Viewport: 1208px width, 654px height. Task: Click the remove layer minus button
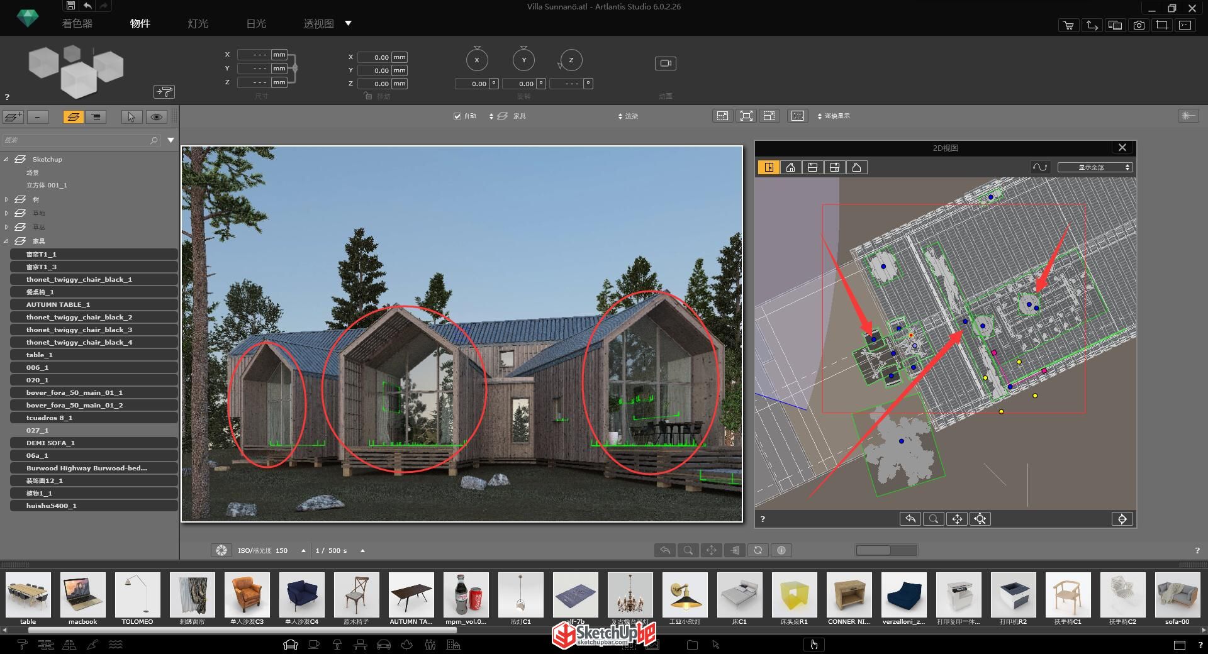point(38,116)
